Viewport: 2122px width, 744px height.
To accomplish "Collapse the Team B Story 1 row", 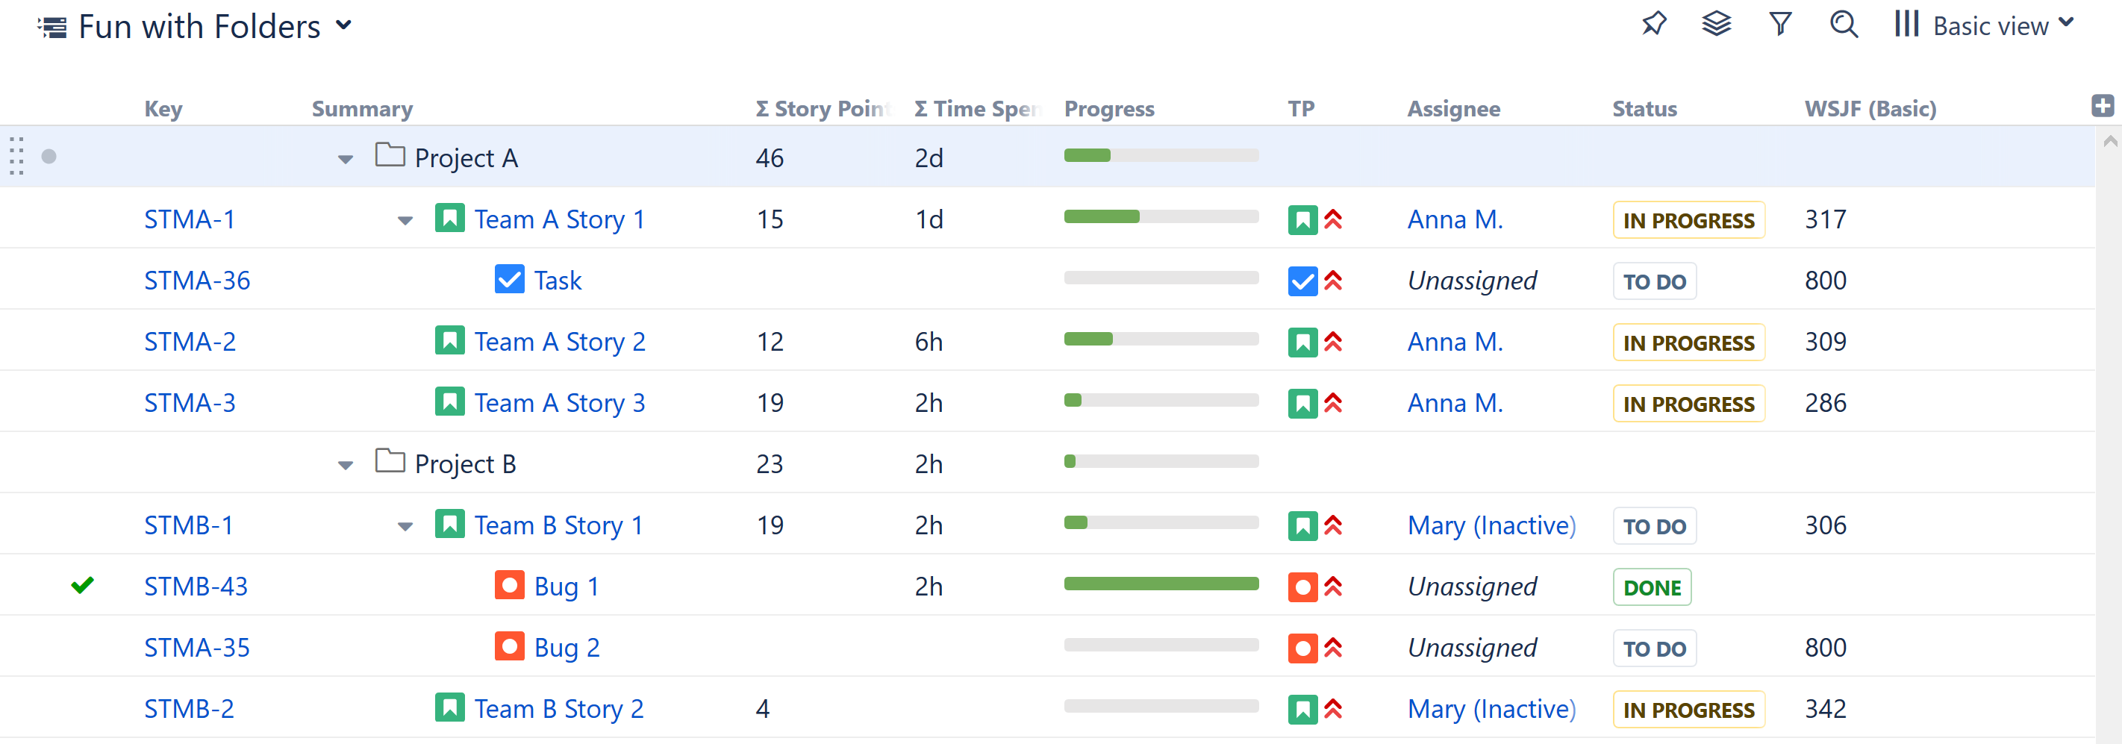I will (x=405, y=527).
